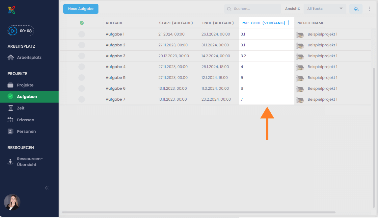
Task: Click the search magnifier icon
Action: [x=229, y=9]
